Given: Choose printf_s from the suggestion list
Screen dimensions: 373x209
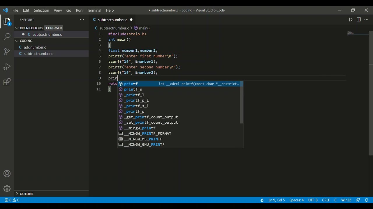Looking at the screenshot, I should (x=179, y=89).
